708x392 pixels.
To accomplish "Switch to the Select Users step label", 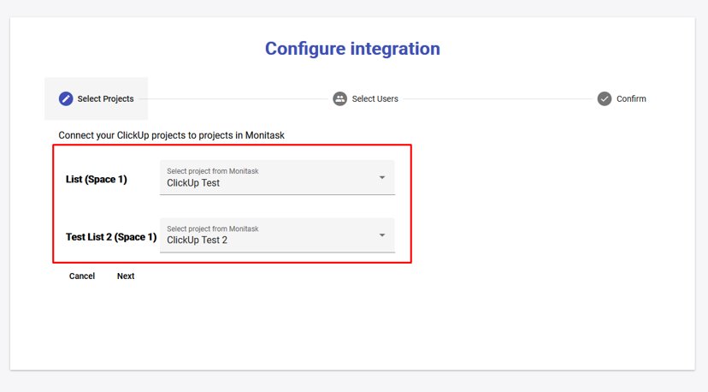I will click(x=375, y=98).
